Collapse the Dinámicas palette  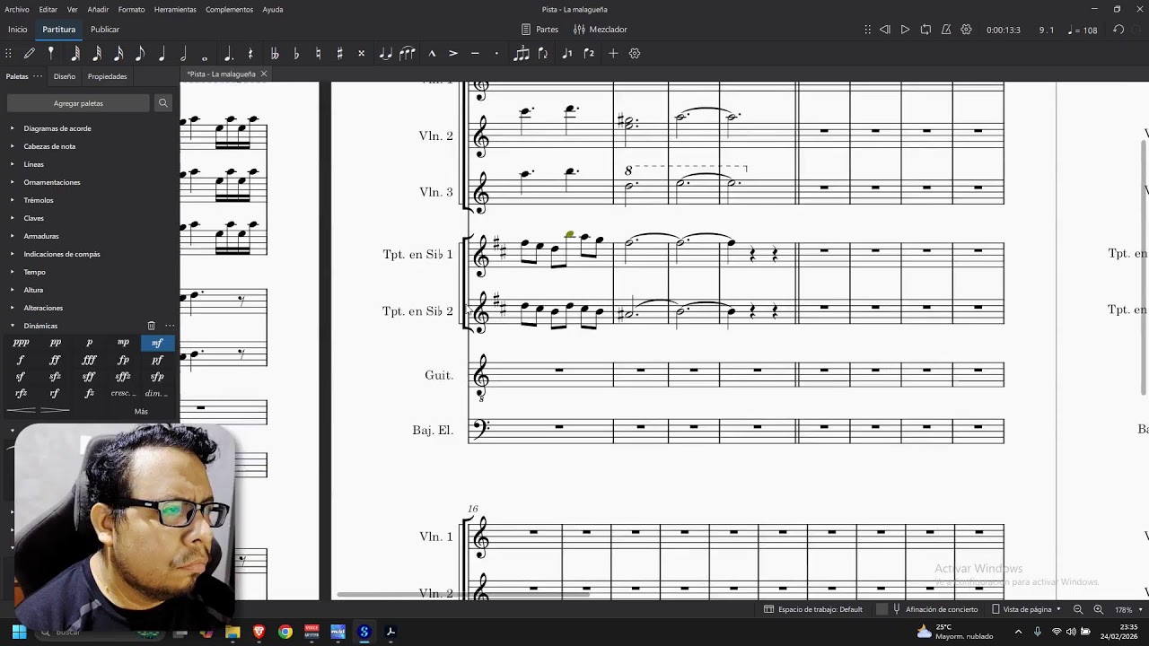coord(13,326)
